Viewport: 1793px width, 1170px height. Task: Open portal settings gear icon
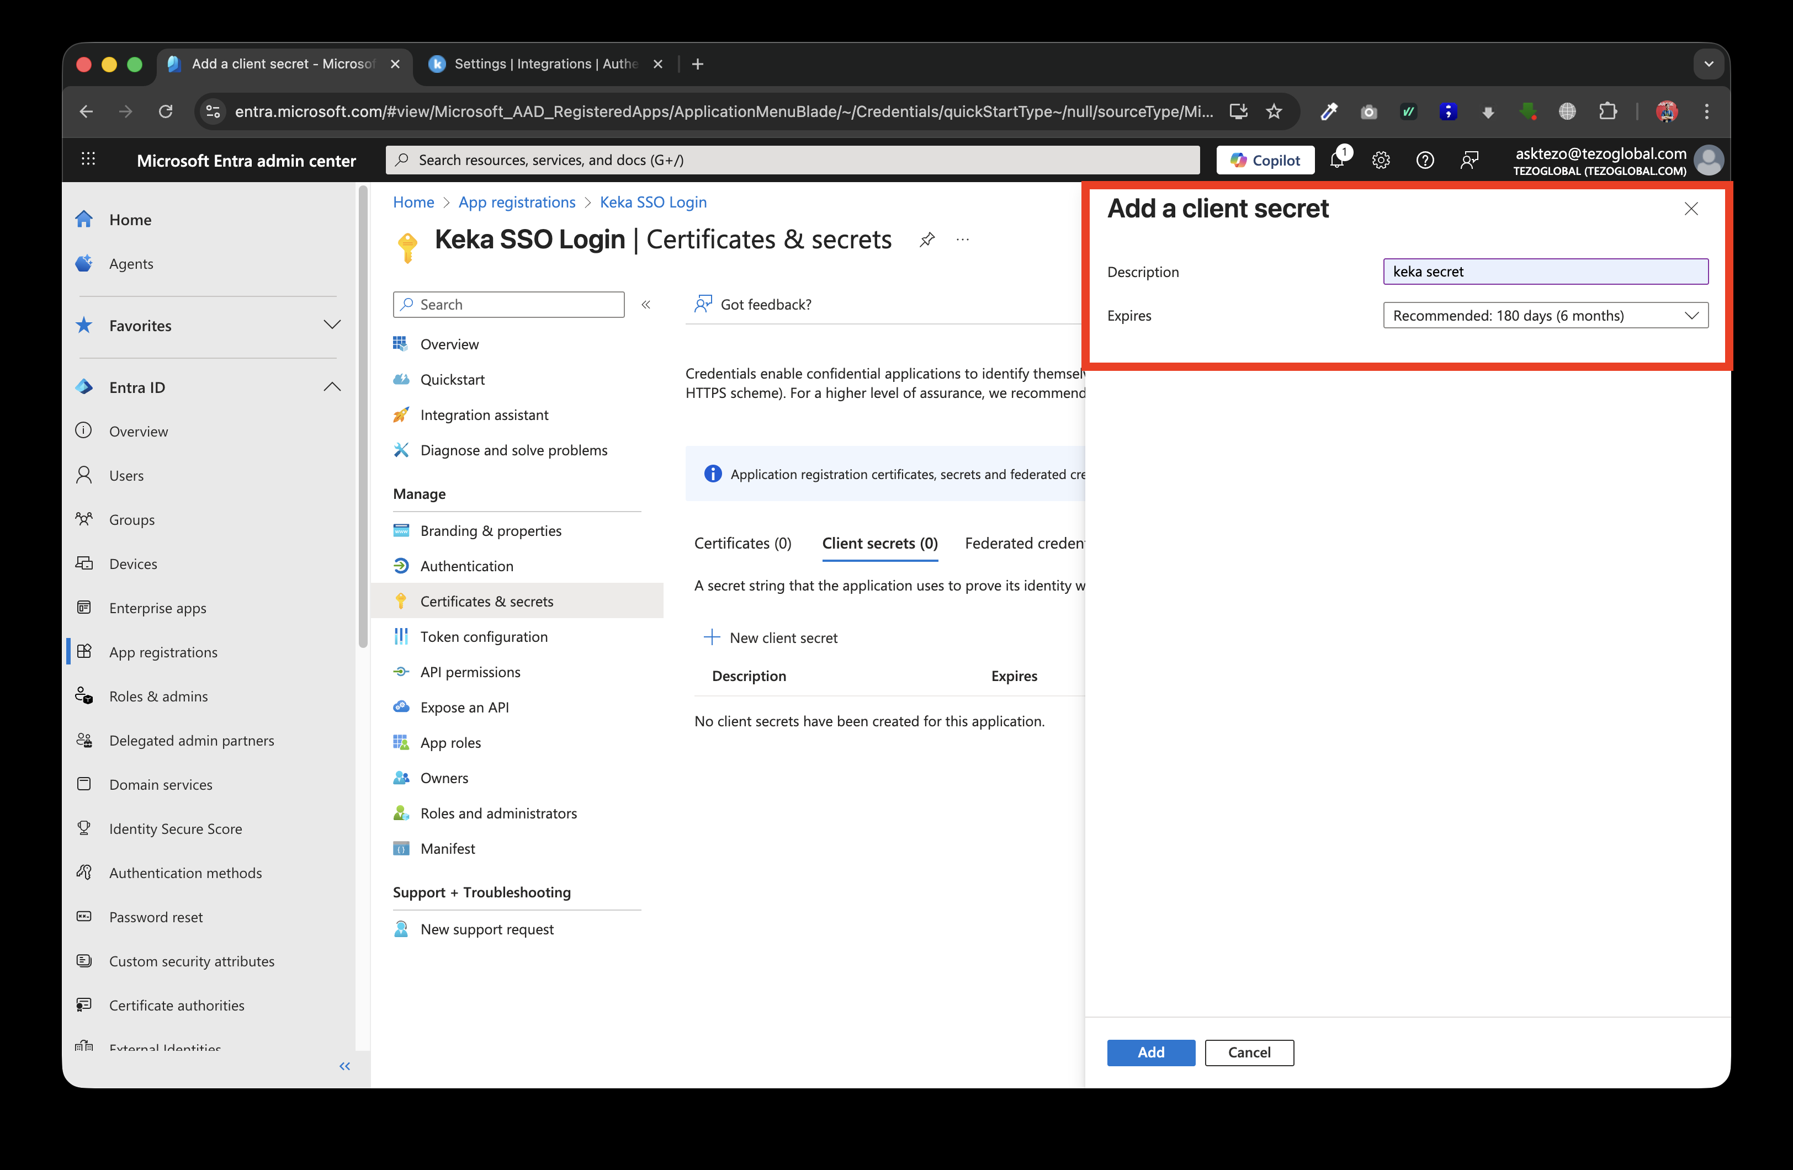1380,161
